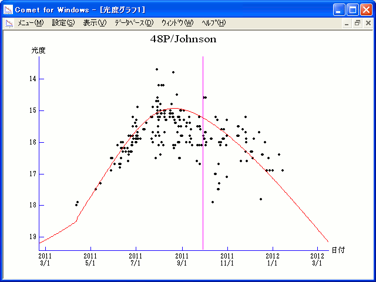The width and height of the screenshot is (376, 282).
Task: Maximize the Comet for Windows window
Action: point(352,9)
